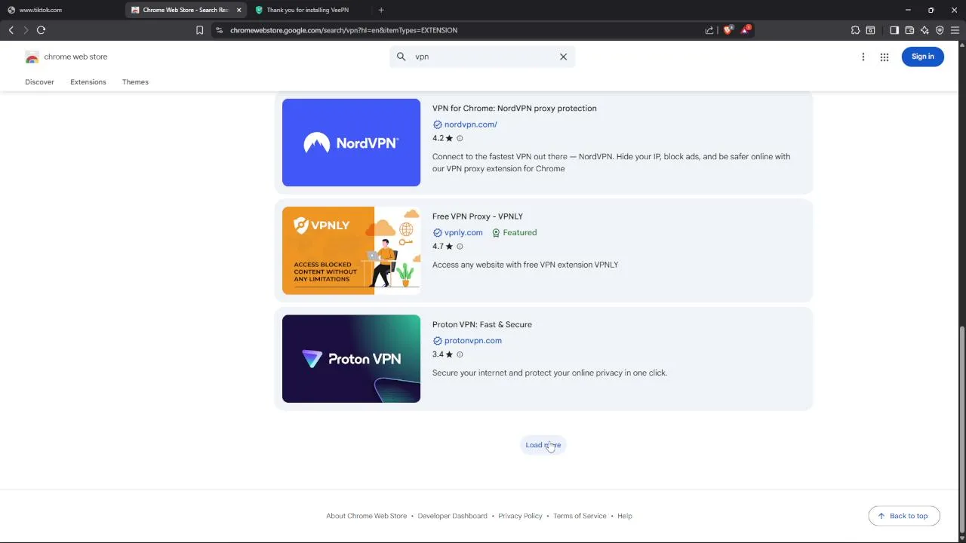
Task: Open the browser hamburger main menu
Action: pyautogui.click(x=955, y=30)
